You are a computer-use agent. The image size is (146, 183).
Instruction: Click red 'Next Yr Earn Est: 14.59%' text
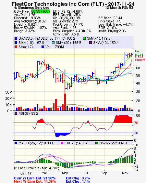click(35, 181)
